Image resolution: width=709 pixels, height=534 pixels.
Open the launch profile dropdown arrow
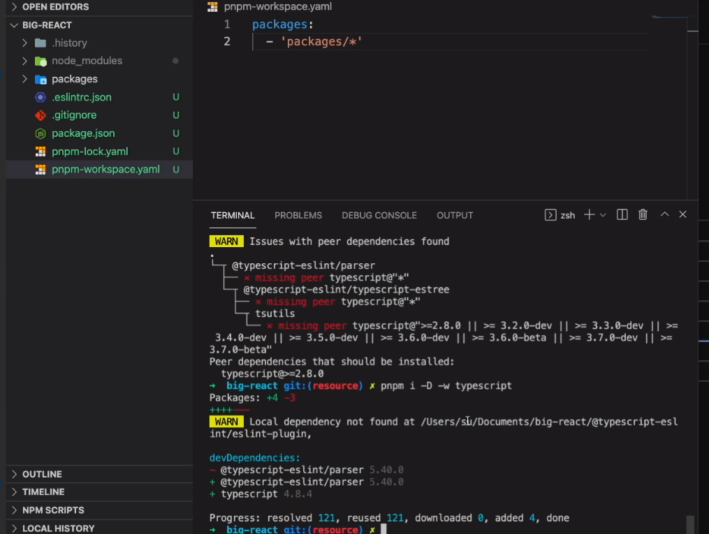(603, 215)
